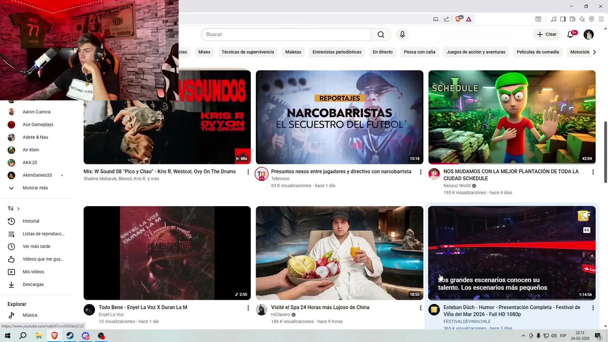The width and height of the screenshot is (608, 342).
Task: Click the Crear button
Action: [x=547, y=34]
